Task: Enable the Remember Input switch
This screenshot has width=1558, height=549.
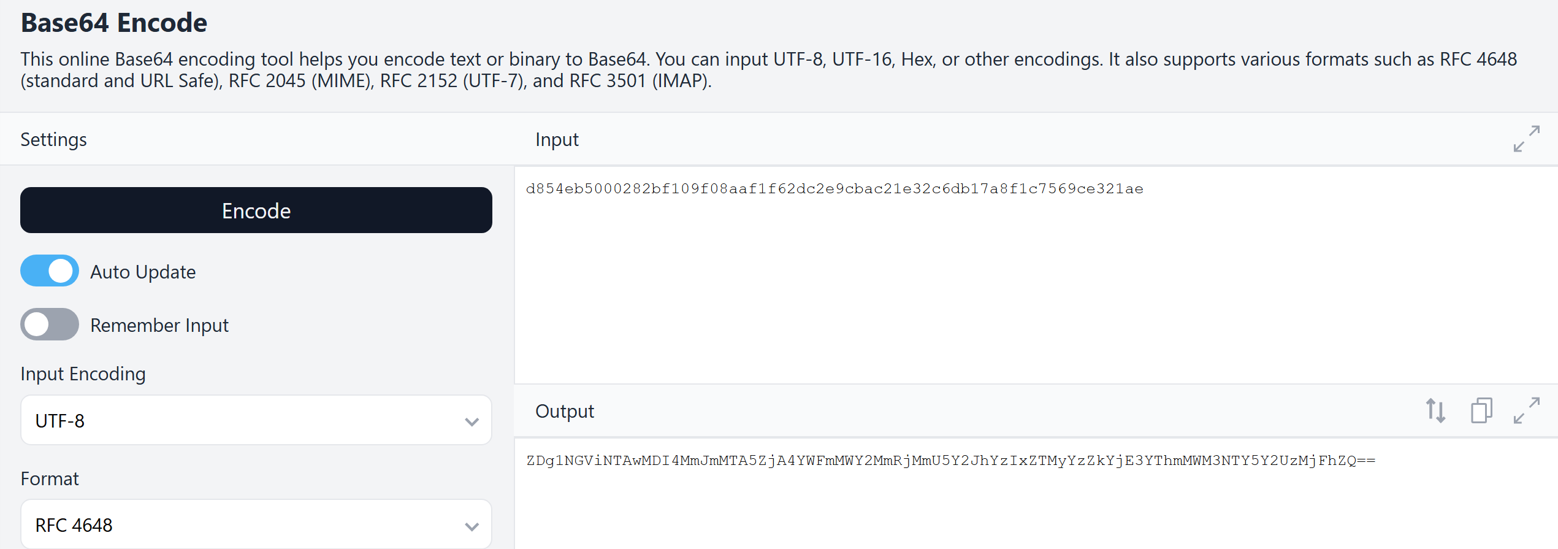Action: tap(50, 324)
